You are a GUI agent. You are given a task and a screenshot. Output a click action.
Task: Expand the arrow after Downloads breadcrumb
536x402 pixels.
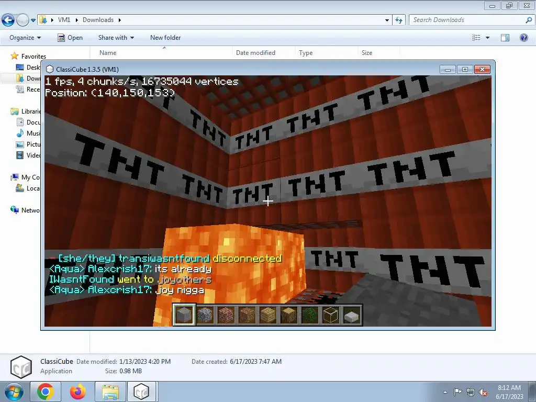click(x=120, y=20)
